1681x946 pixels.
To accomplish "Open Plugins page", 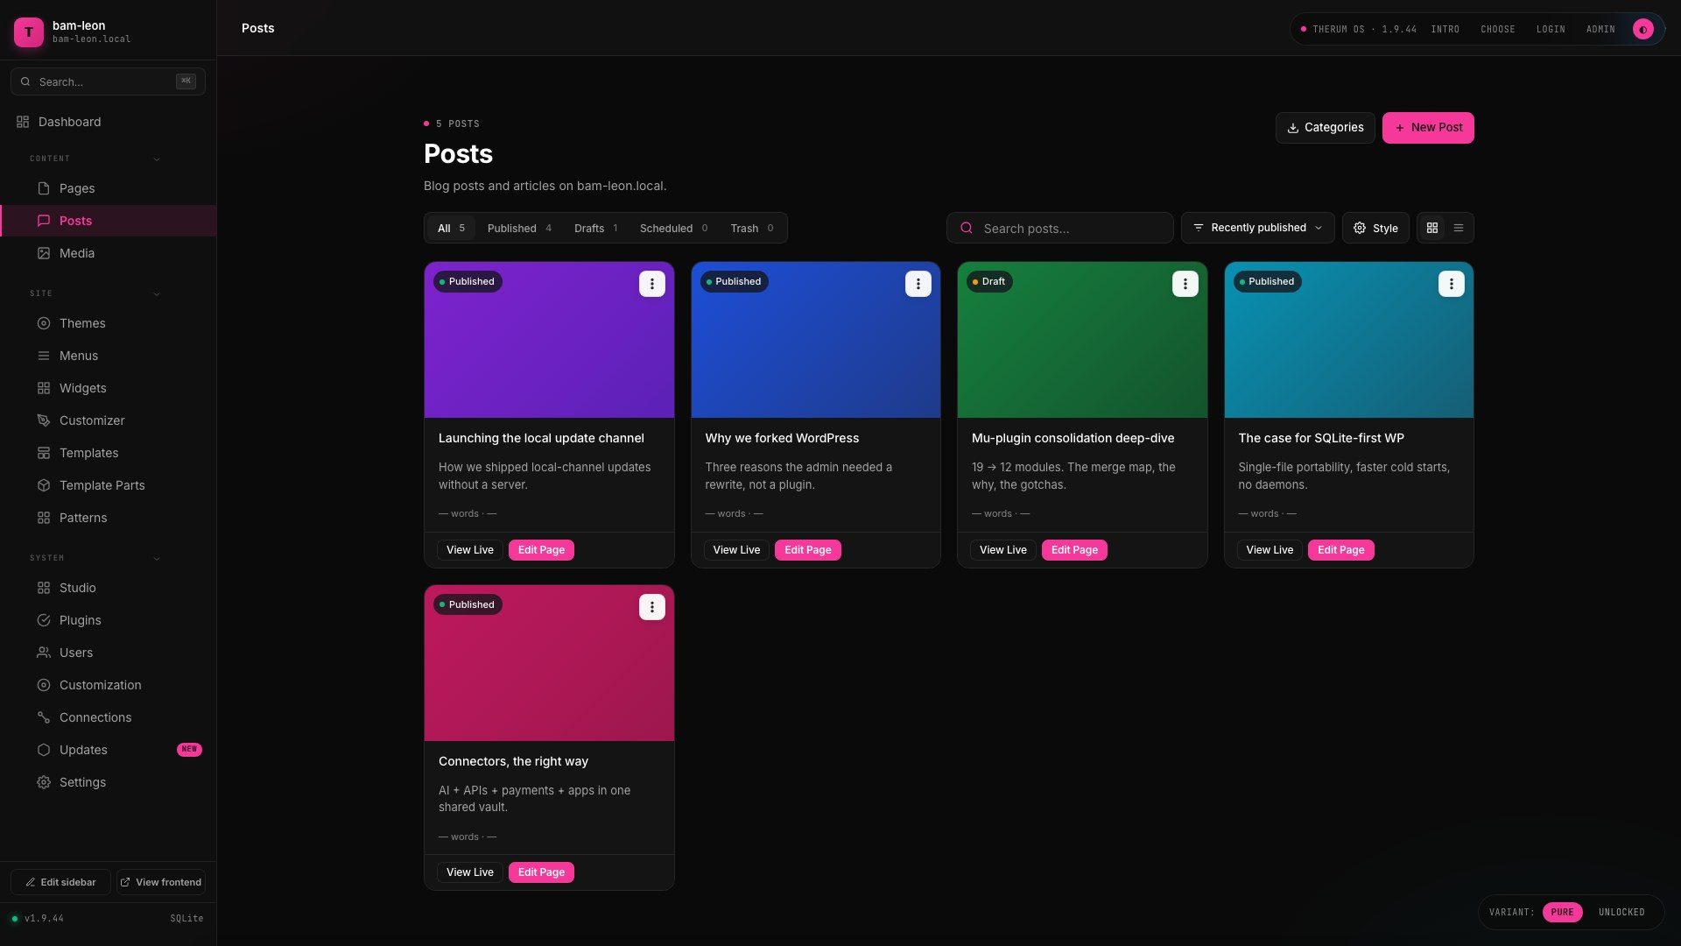I will coord(108,620).
